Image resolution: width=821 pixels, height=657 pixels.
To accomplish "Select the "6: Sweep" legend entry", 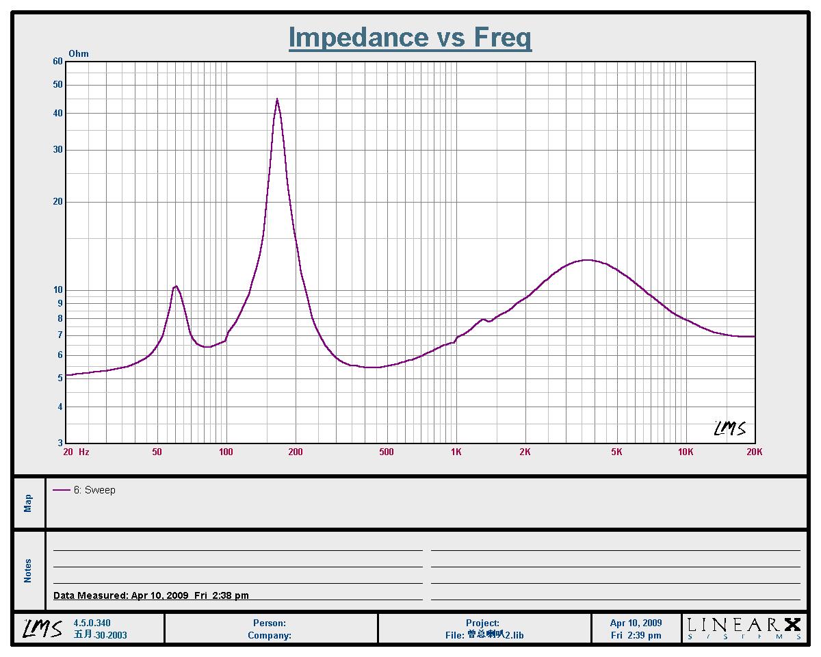I will [x=94, y=490].
